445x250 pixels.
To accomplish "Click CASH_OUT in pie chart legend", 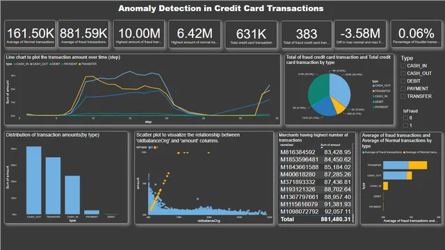I will [382, 85].
